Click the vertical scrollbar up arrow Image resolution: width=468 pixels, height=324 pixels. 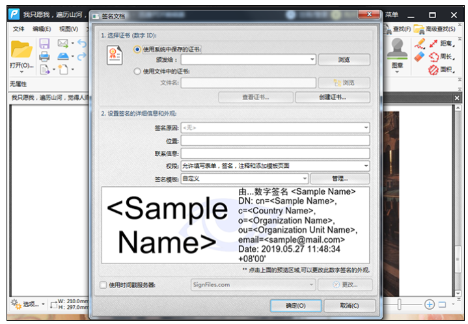458,108
